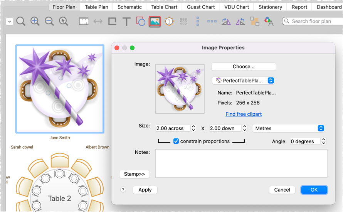This screenshot has width=343, height=212.
Task: Click the Search floor plan field
Action: 312,21
